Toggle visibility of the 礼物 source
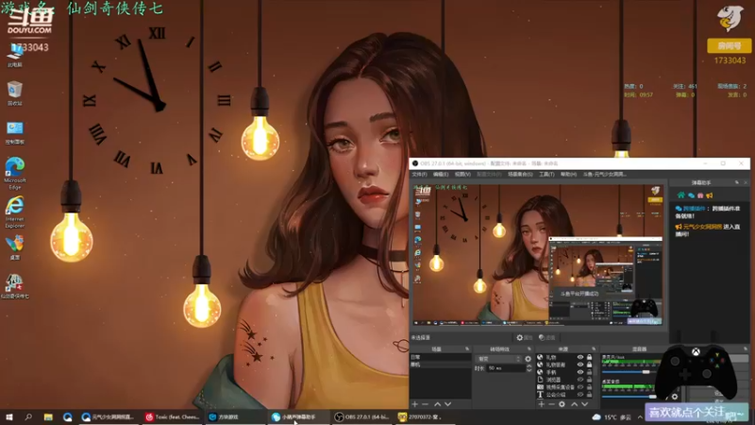755x425 pixels. pyautogui.click(x=580, y=357)
